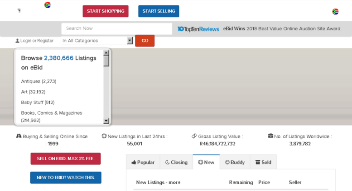Click the user icon beside Login or Register

17,41
